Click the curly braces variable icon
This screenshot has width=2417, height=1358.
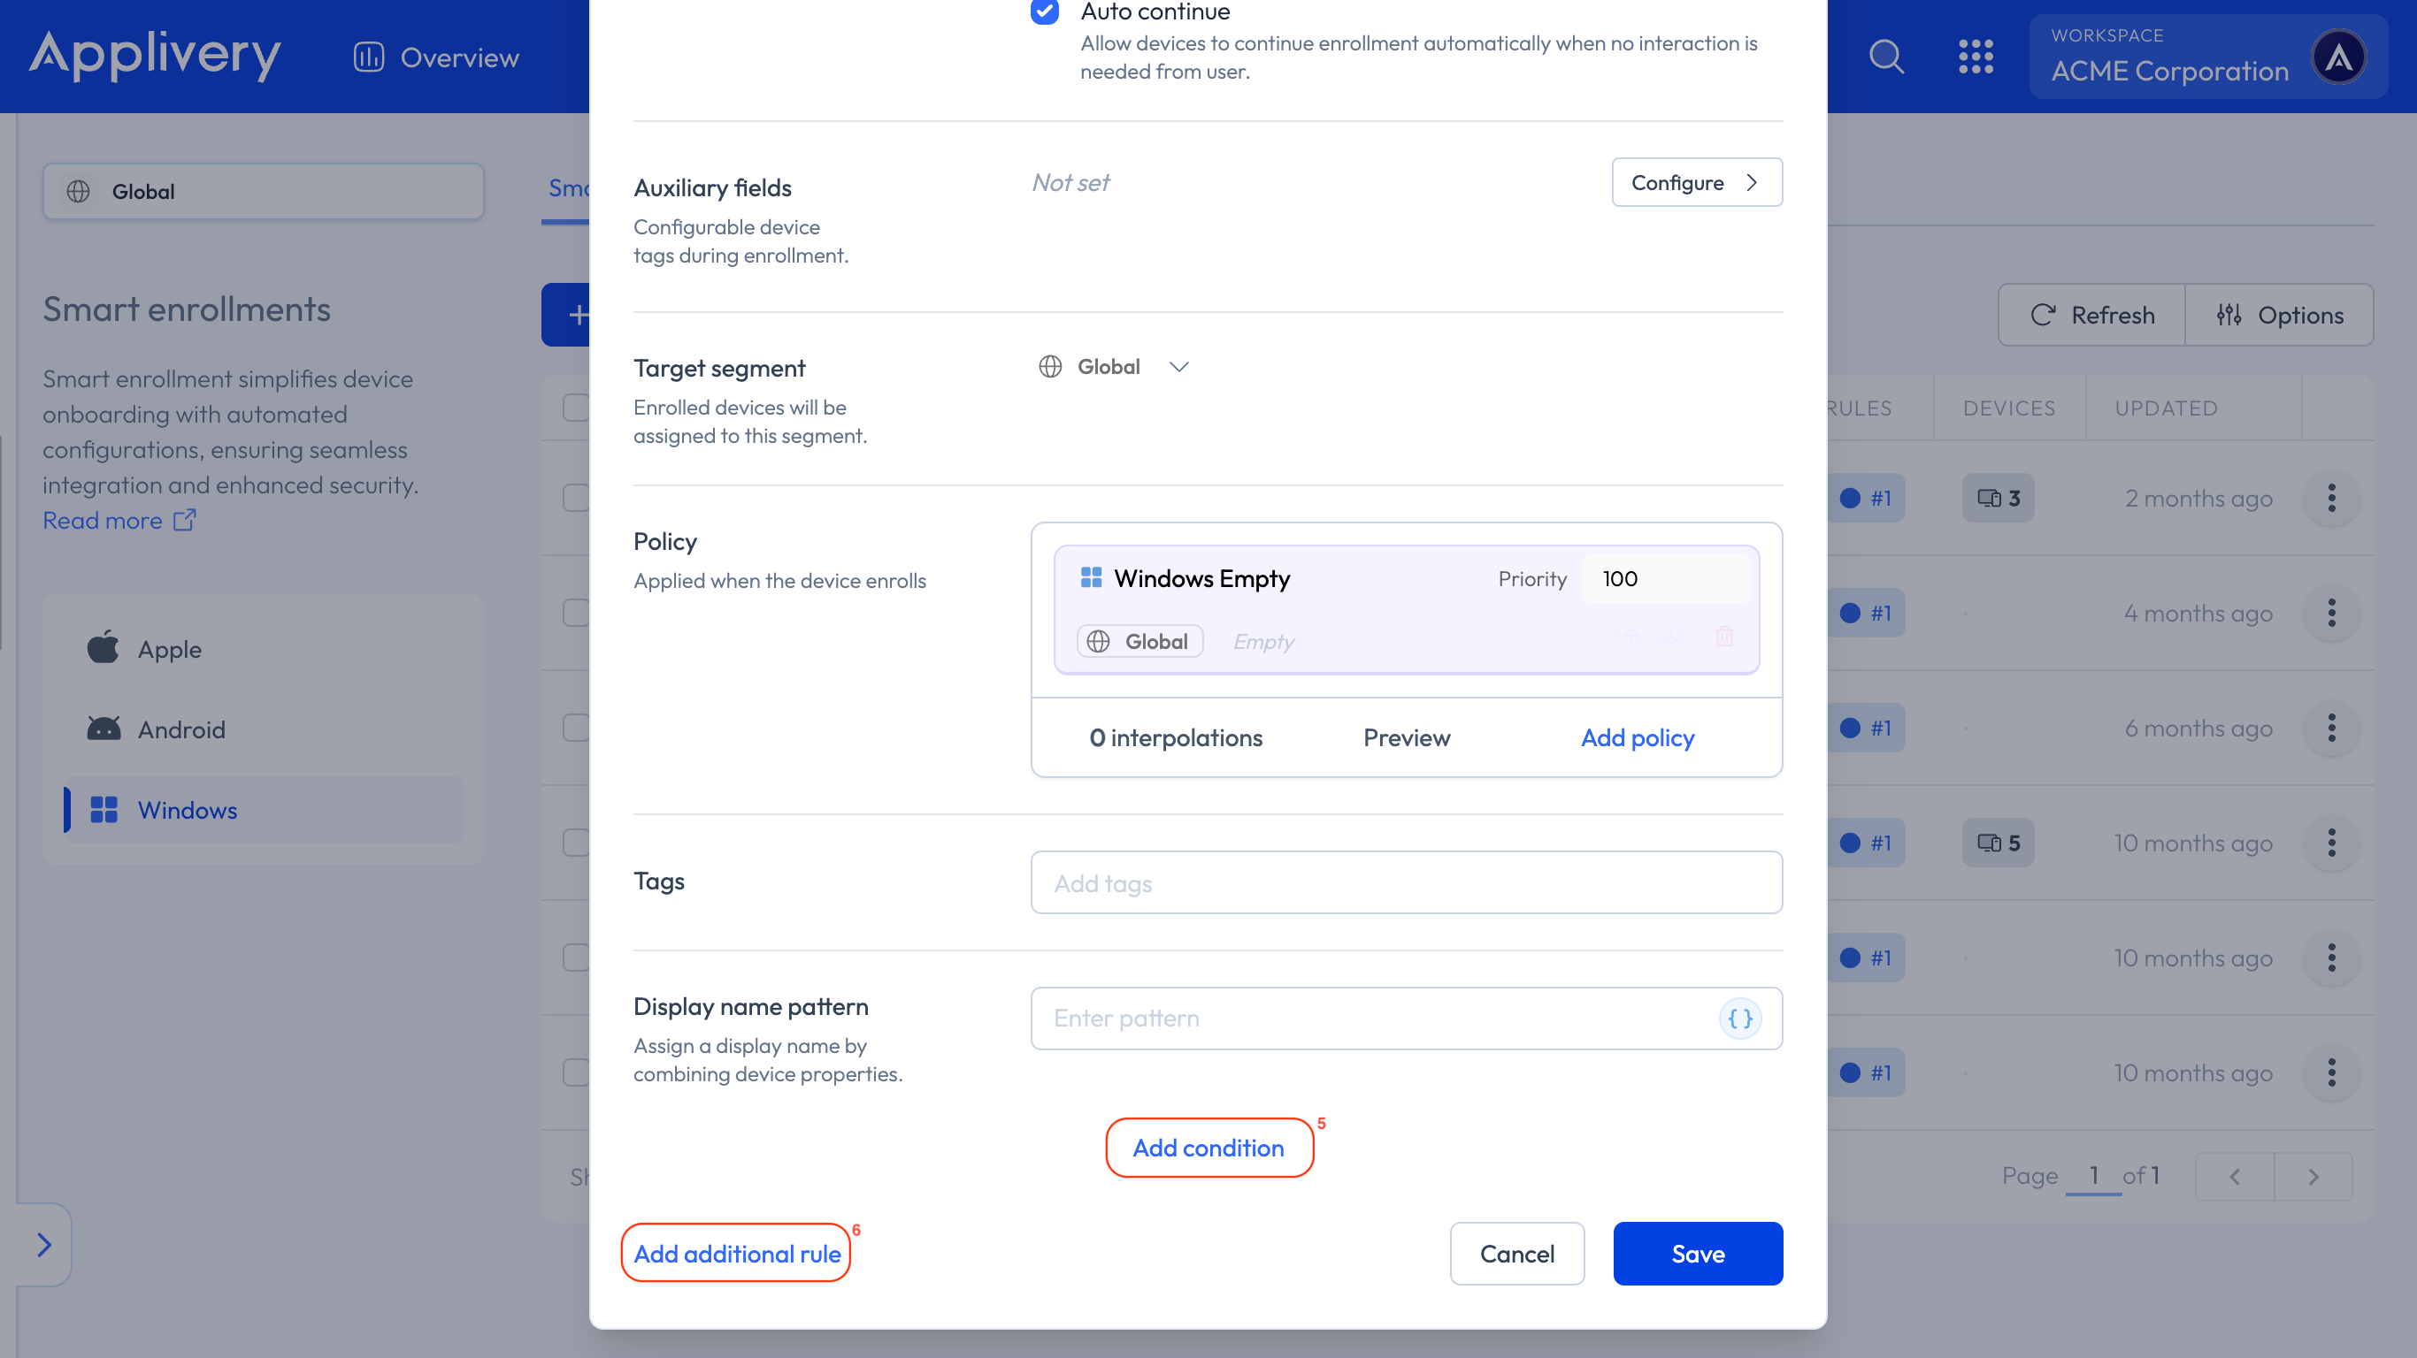pyautogui.click(x=1739, y=1018)
